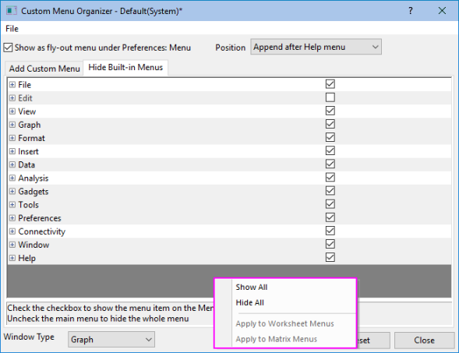The width and height of the screenshot is (459, 353).
Task: Uncheck the Help menu visibility checkbox
Action: [330, 257]
